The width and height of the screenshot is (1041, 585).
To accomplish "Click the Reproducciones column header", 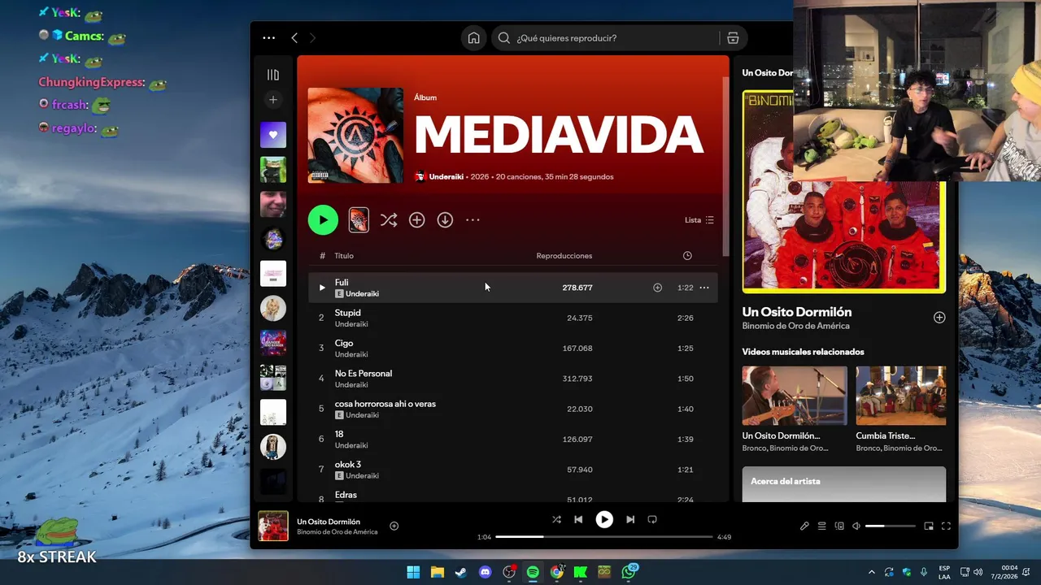I will (x=564, y=256).
